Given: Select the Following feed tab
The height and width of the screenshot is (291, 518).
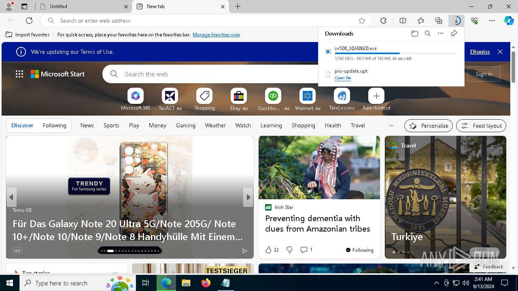Looking at the screenshot, I should pos(54,126).
